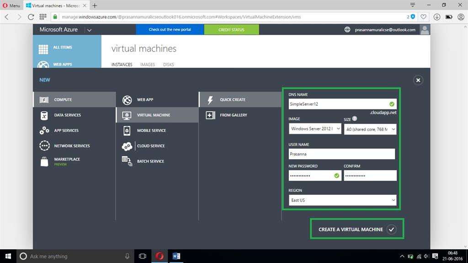This screenshot has height=263, width=468.
Task: Click the Microsoft Azure logo text
Action: 58,30
